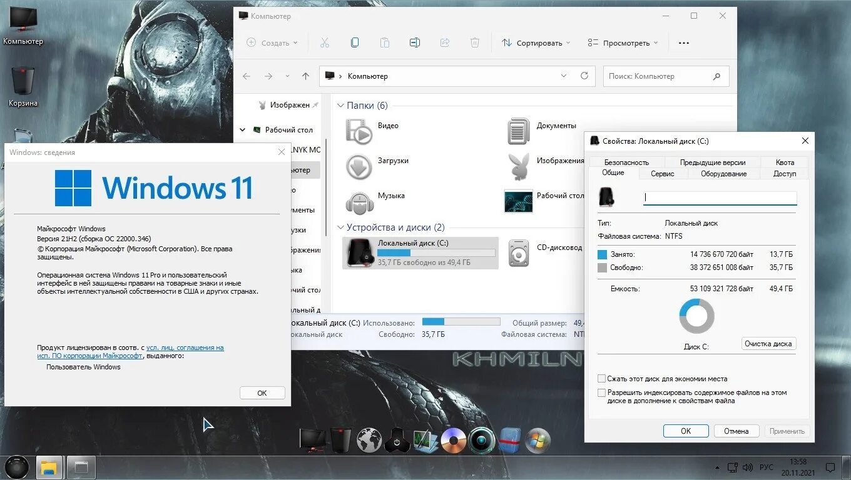Select the CD-дисковод drive
Screen dimensions: 851x480
[544, 253]
